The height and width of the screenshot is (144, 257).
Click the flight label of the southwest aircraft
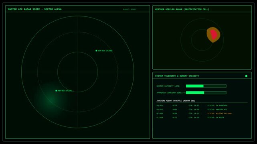pyautogui.click(x=65, y=91)
